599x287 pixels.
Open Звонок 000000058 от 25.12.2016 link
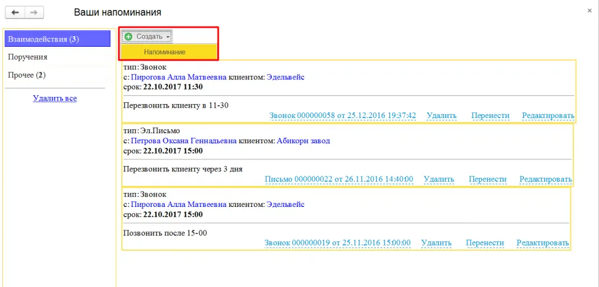[343, 115]
